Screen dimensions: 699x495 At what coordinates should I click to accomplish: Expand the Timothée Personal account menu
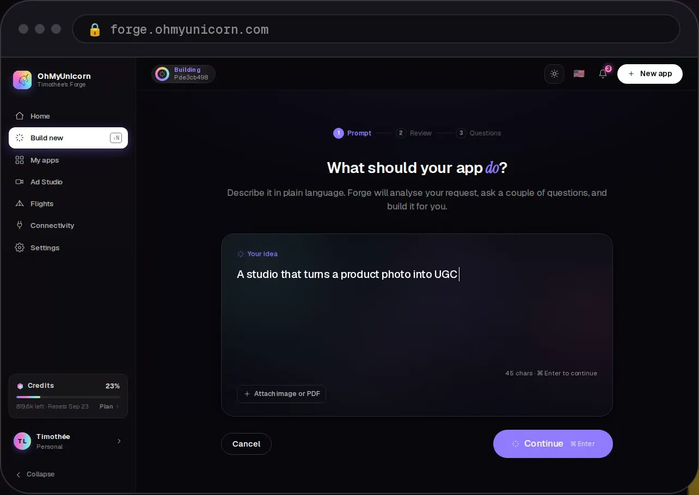coord(68,441)
